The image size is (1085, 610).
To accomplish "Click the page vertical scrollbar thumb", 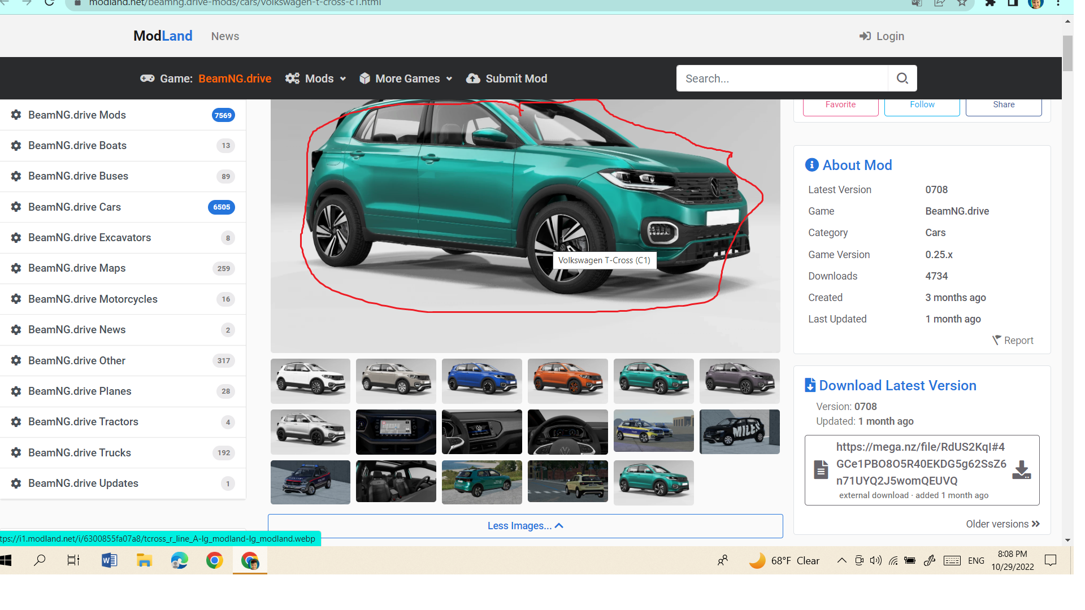I will coord(1067,54).
